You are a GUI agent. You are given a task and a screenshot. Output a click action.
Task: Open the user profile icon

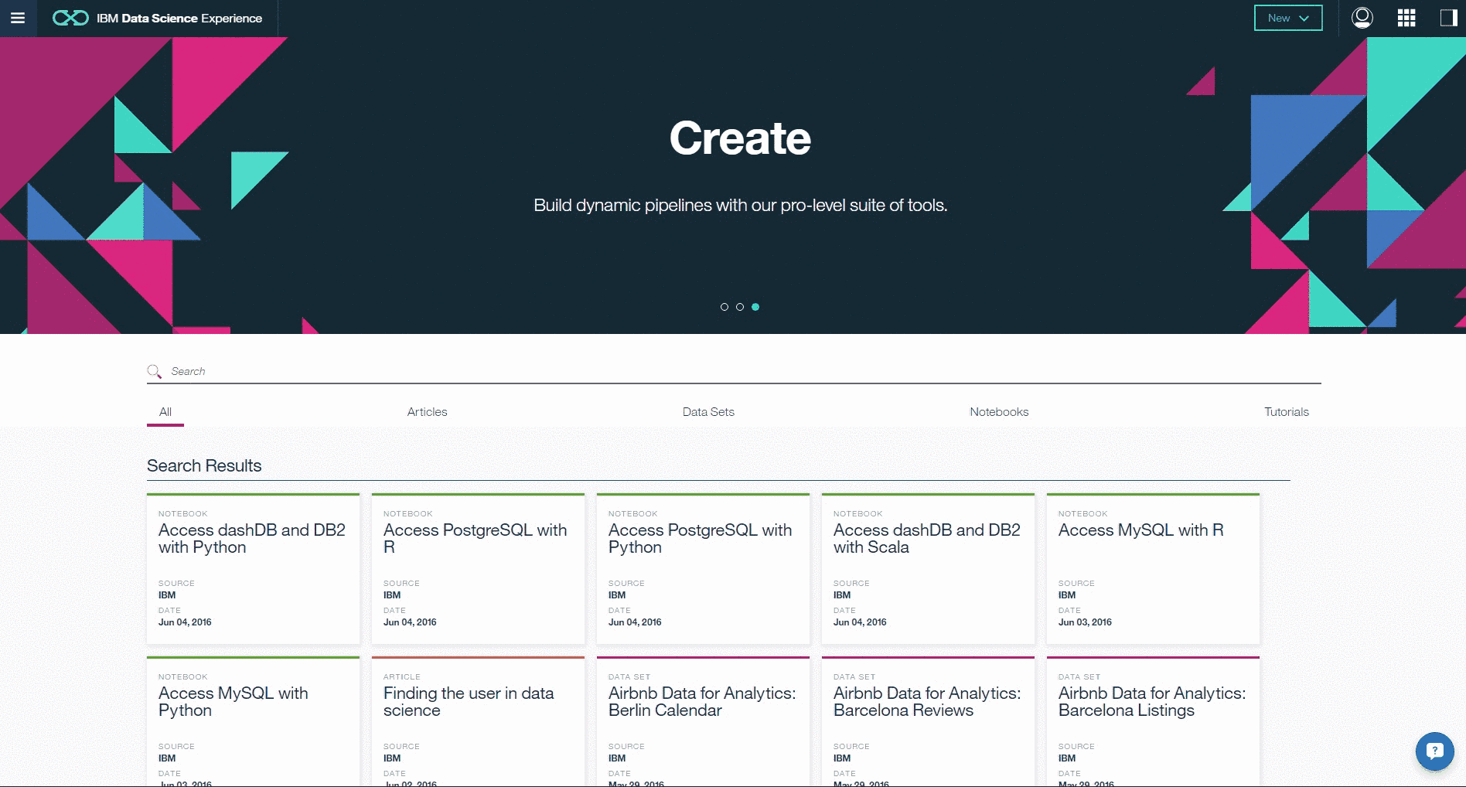coord(1362,18)
